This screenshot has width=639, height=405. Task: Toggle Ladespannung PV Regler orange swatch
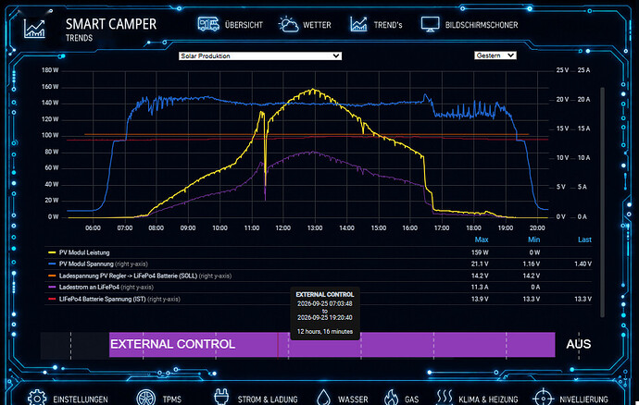pos(52,276)
